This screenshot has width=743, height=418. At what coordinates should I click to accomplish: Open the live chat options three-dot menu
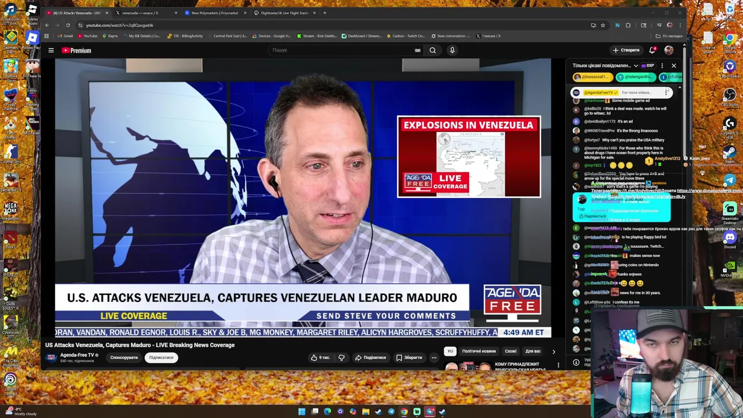click(x=662, y=66)
